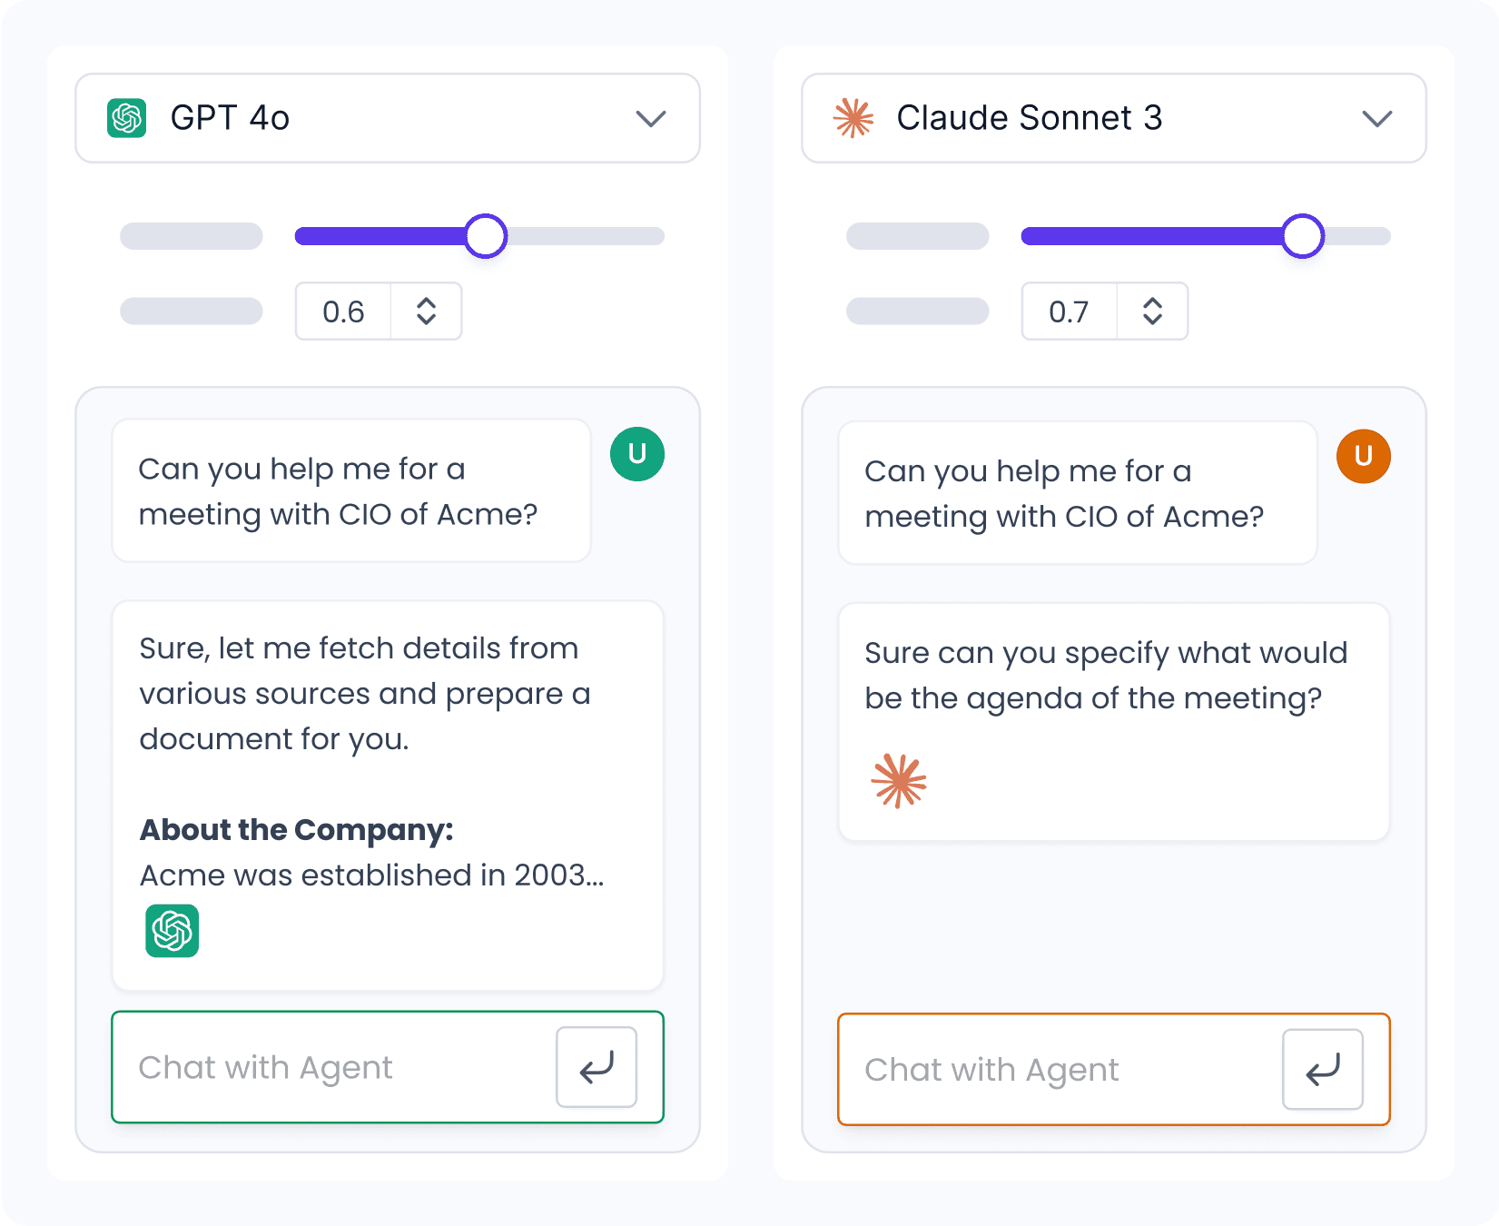Click the orange user avatar in right chat
Image resolution: width=1499 pixels, height=1226 pixels.
[x=1364, y=456]
